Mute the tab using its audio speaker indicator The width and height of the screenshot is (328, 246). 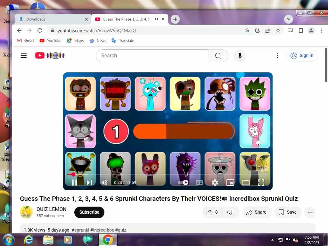click(156, 19)
